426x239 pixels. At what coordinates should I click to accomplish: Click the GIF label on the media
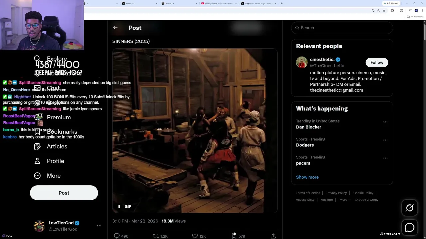click(x=128, y=206)
